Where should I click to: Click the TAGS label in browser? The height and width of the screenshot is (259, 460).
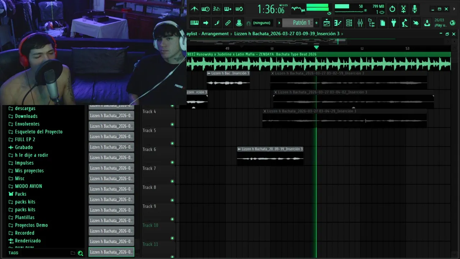(13, 253)
